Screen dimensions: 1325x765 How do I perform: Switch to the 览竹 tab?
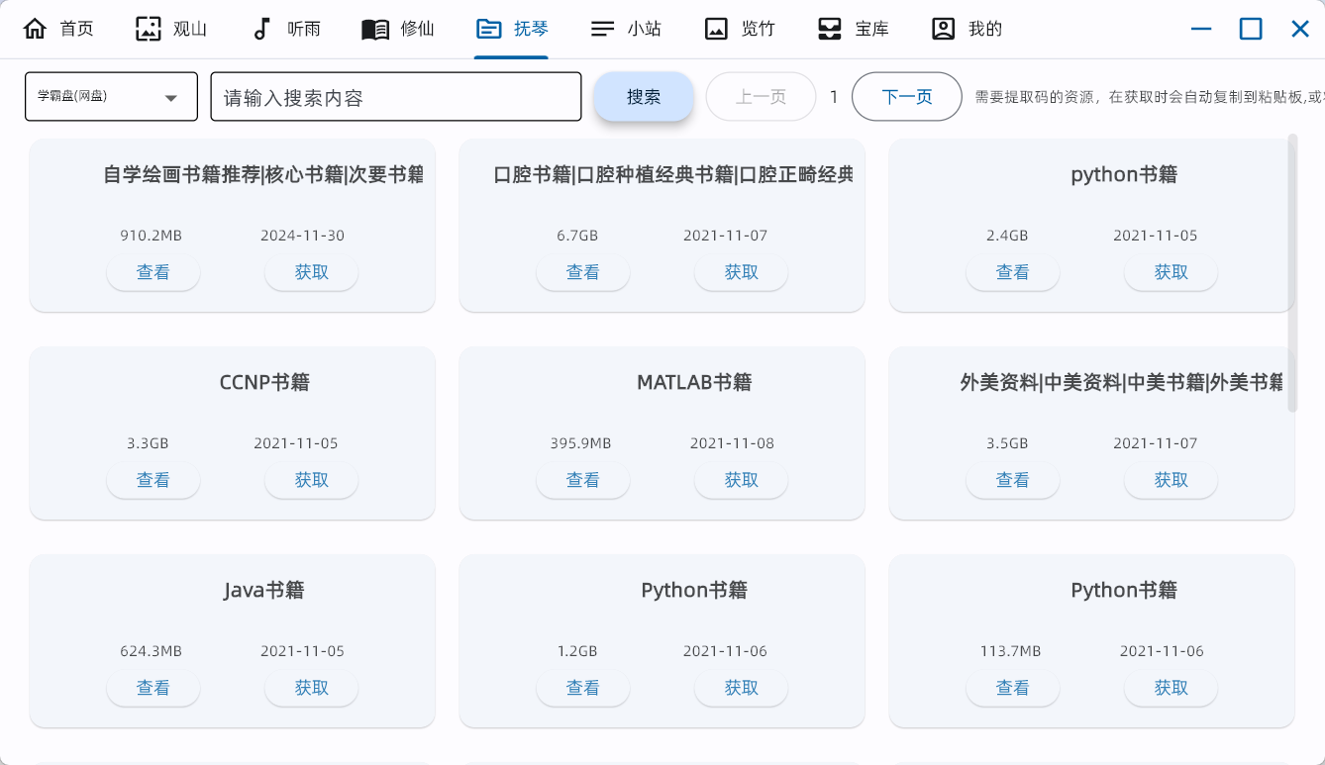740,29
